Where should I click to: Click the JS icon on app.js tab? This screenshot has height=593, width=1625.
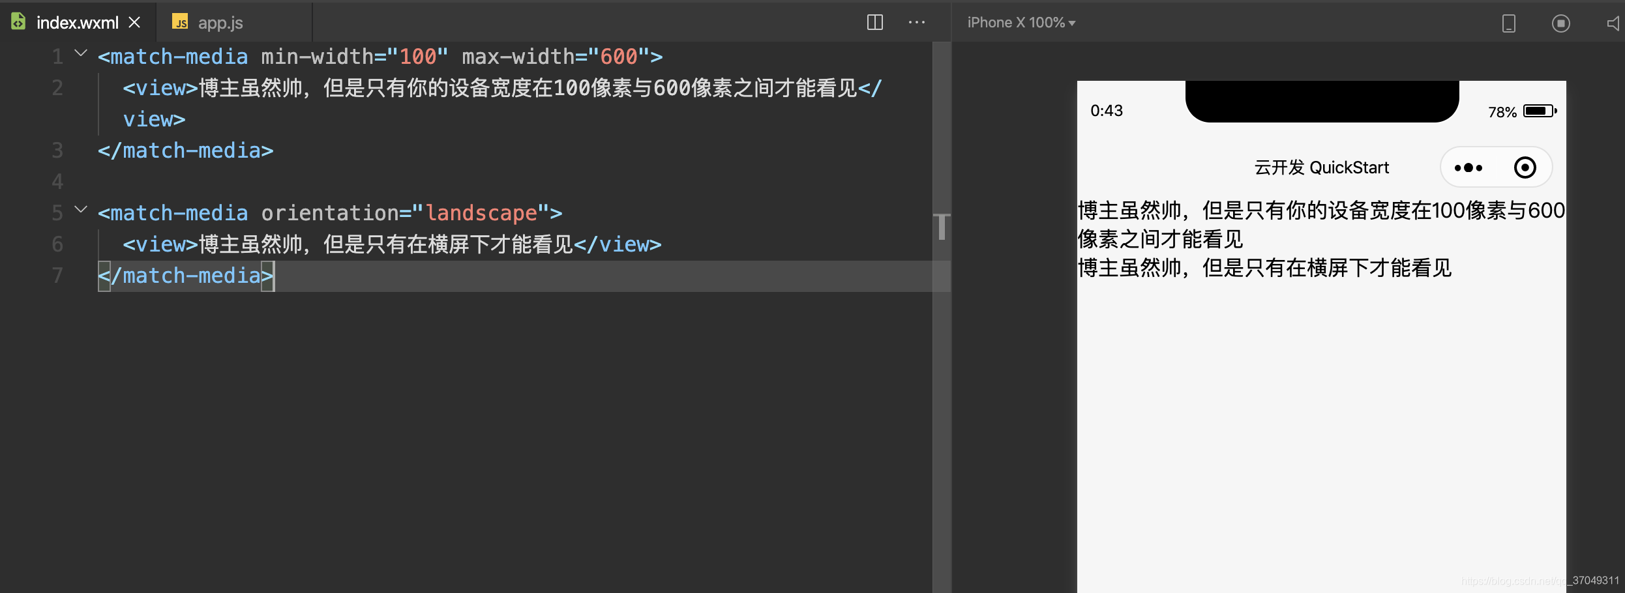pyautogui.click(x=180, y=23)
